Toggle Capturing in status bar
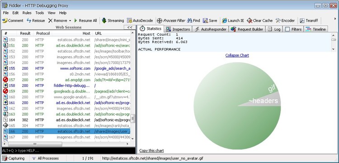 point(13,158)
